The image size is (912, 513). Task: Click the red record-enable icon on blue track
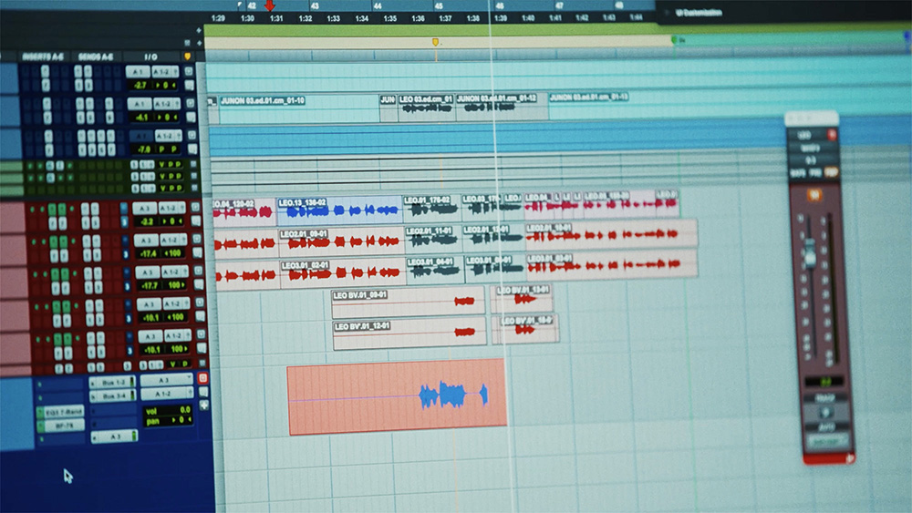tap(203, 378)
